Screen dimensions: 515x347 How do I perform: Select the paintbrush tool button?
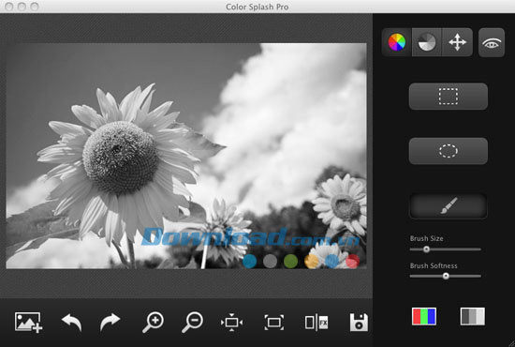448,206
